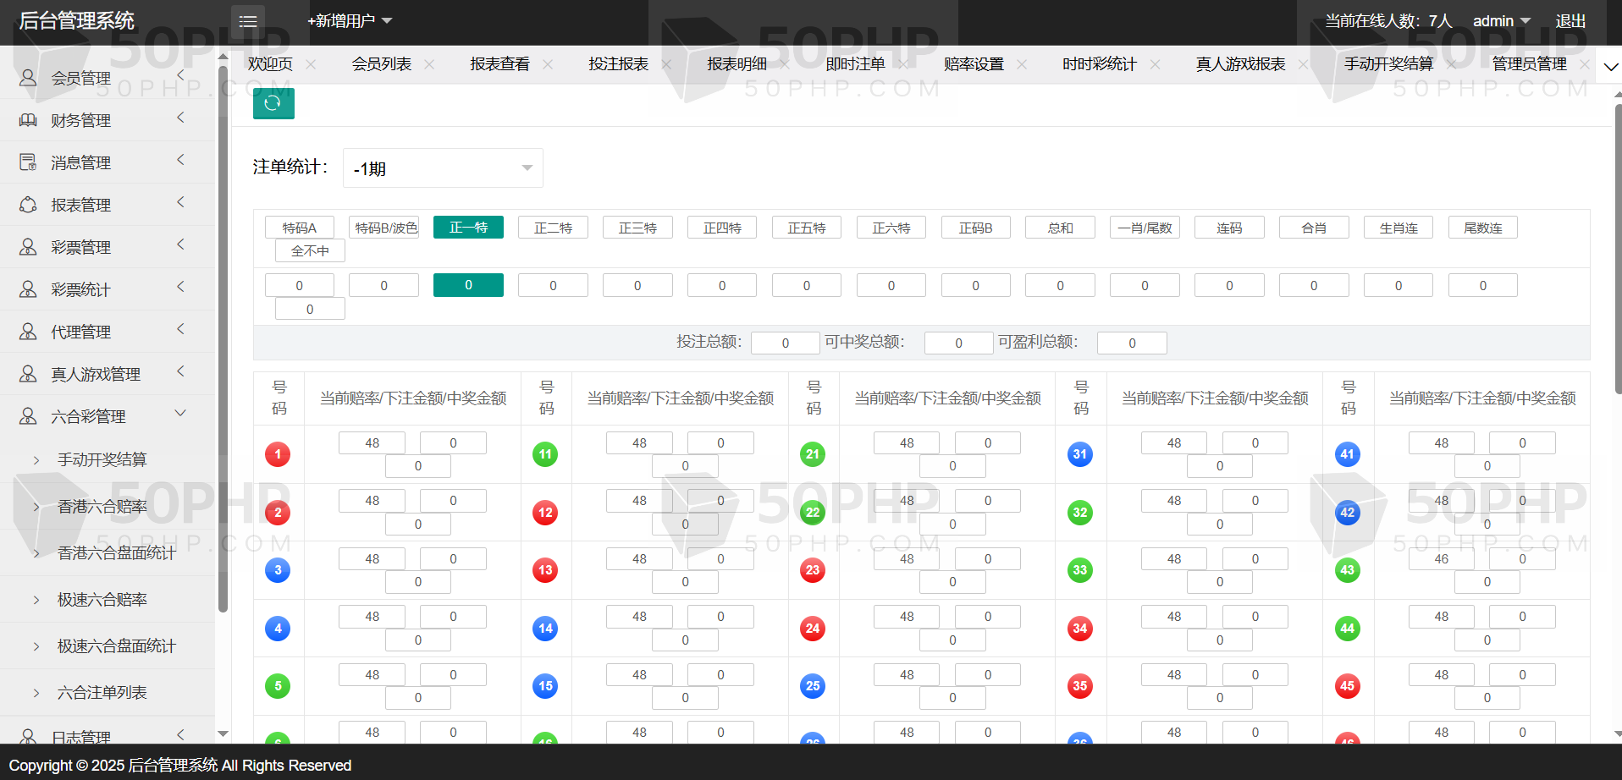
Task: Select the 生肖连 bet type option
Action: (1398, 228)
